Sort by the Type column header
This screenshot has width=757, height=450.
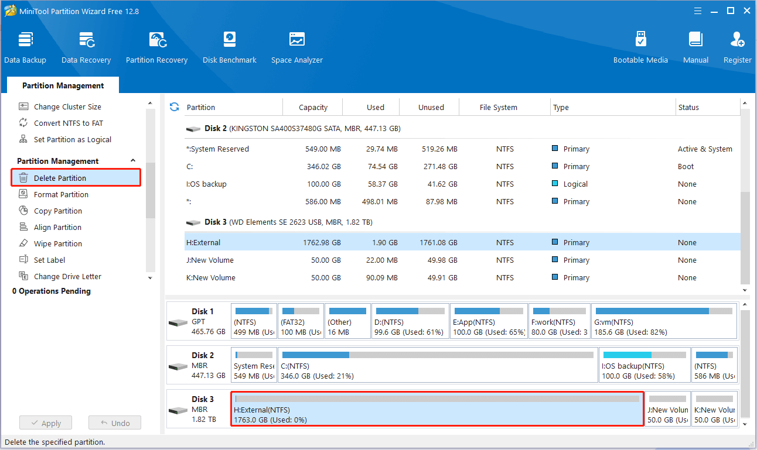[x=613, y=107]
